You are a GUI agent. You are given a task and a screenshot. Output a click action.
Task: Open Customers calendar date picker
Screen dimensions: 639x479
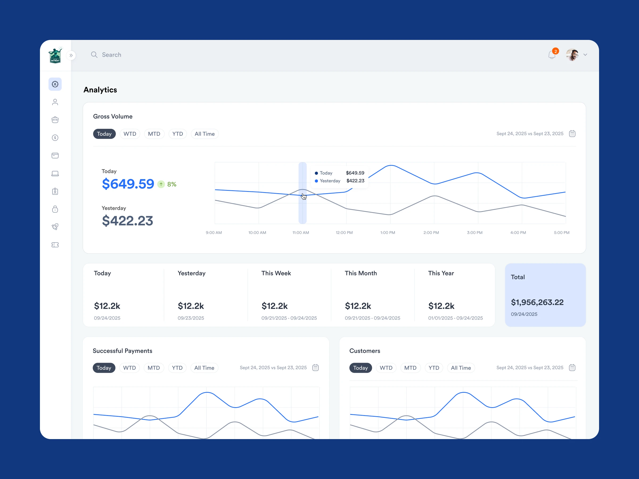pos(572,367)
